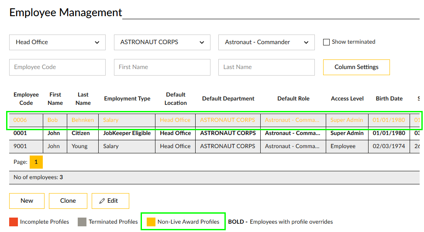
Task: Clone the selected employee
Action: [68, 201]
